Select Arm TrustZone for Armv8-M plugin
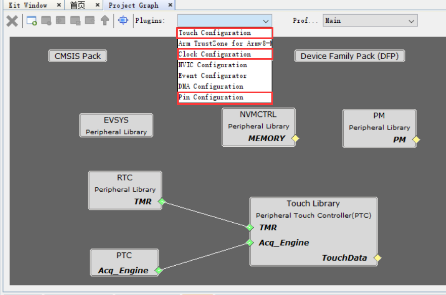 (225, 44)
